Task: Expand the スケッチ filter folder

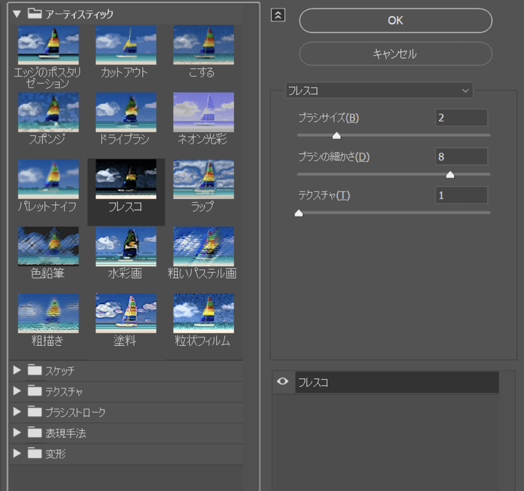Action: tap(17, 371)
